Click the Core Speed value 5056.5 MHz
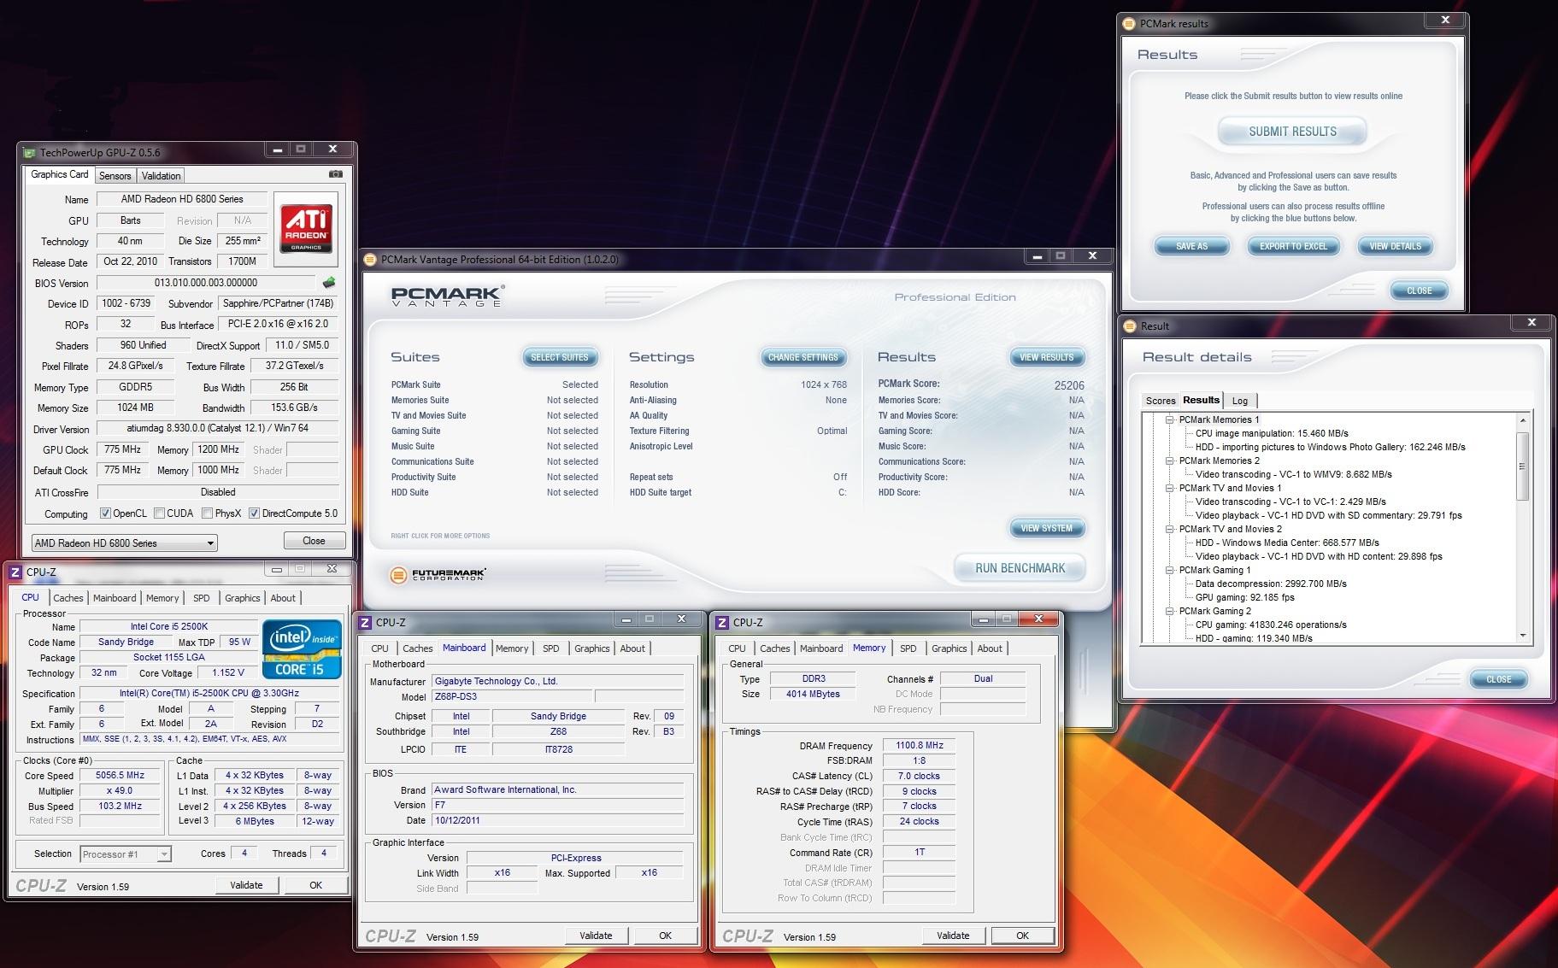The width and height of the screenshot is (1558, 968). [121, 776]
